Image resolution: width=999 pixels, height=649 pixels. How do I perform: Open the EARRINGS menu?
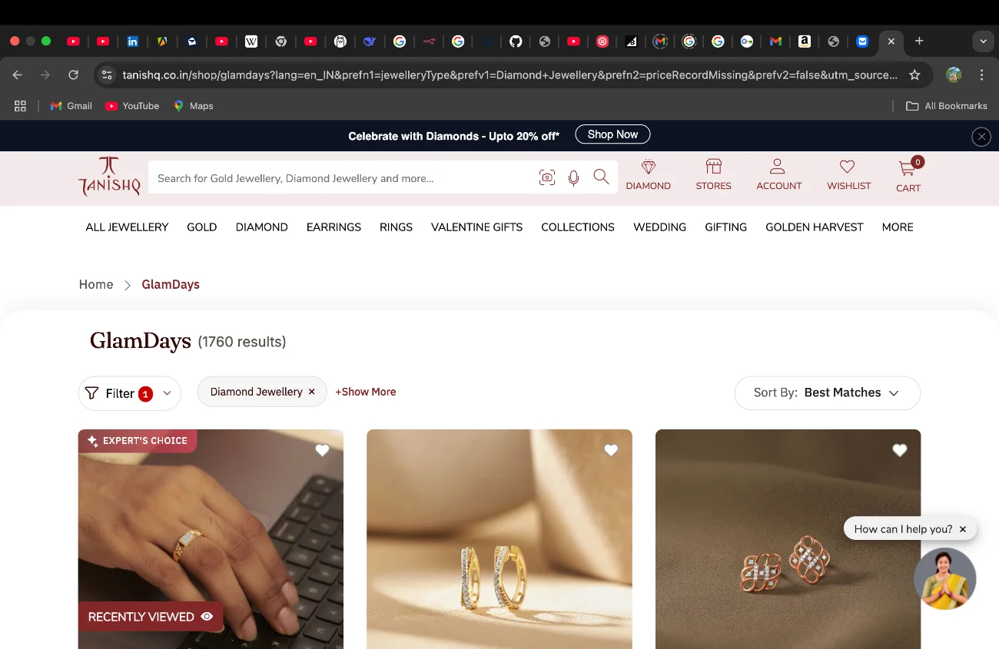[x=334, y=227]
